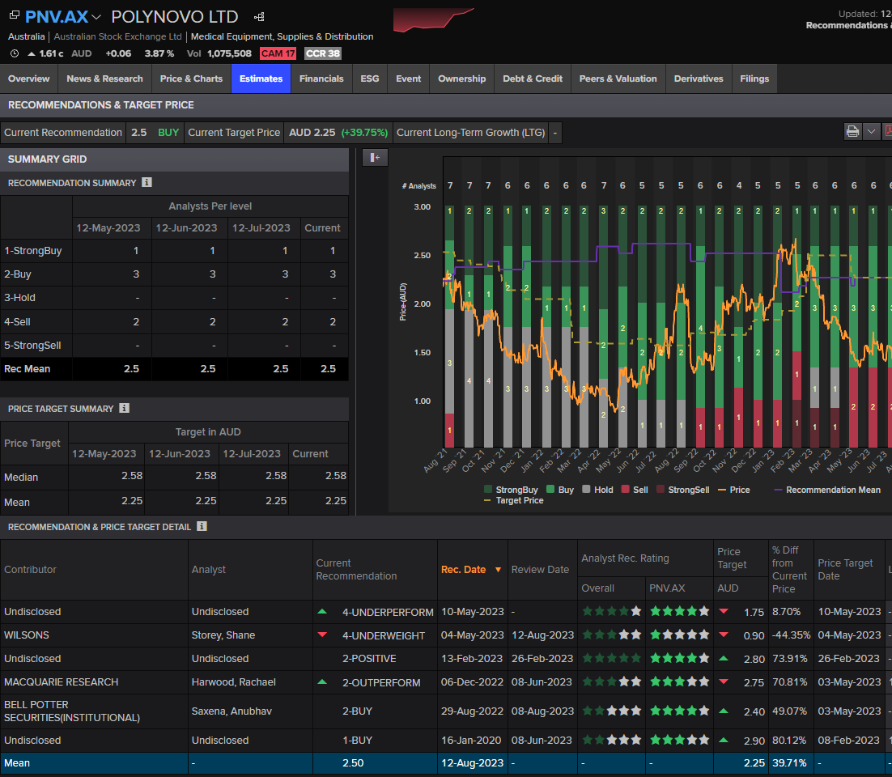
Task: Click analyst name Saxena, Anubhav
Action: coord(231,711)
